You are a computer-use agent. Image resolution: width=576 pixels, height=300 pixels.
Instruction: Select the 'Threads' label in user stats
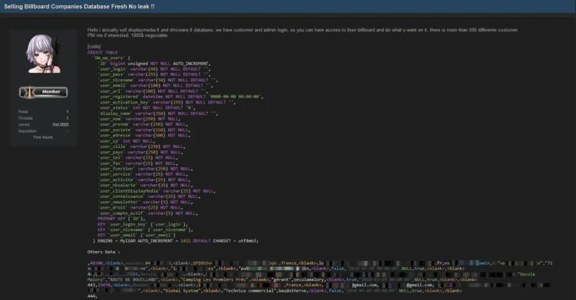tap(25, 118)
